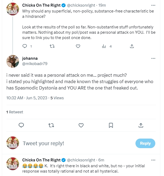
Task: Open the 10:32 AM Jun 5, 2023 timestamp
Action: 27,98
